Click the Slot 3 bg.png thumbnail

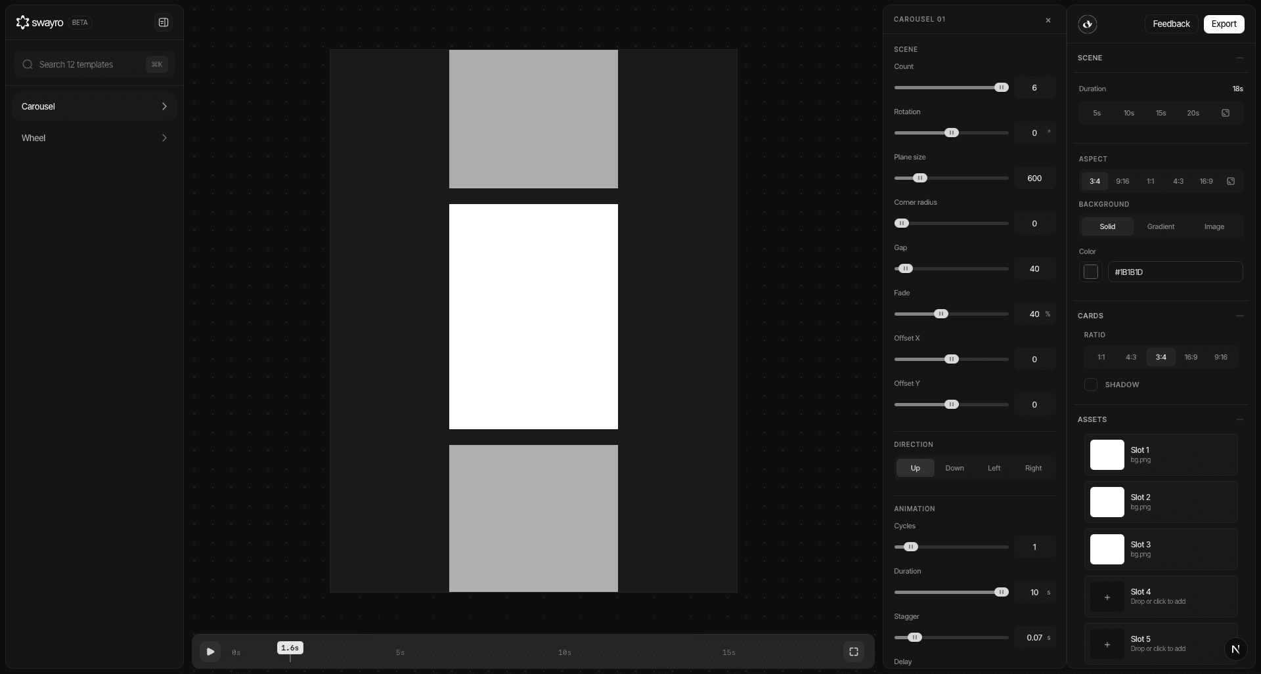click(x=1107, y=549)
